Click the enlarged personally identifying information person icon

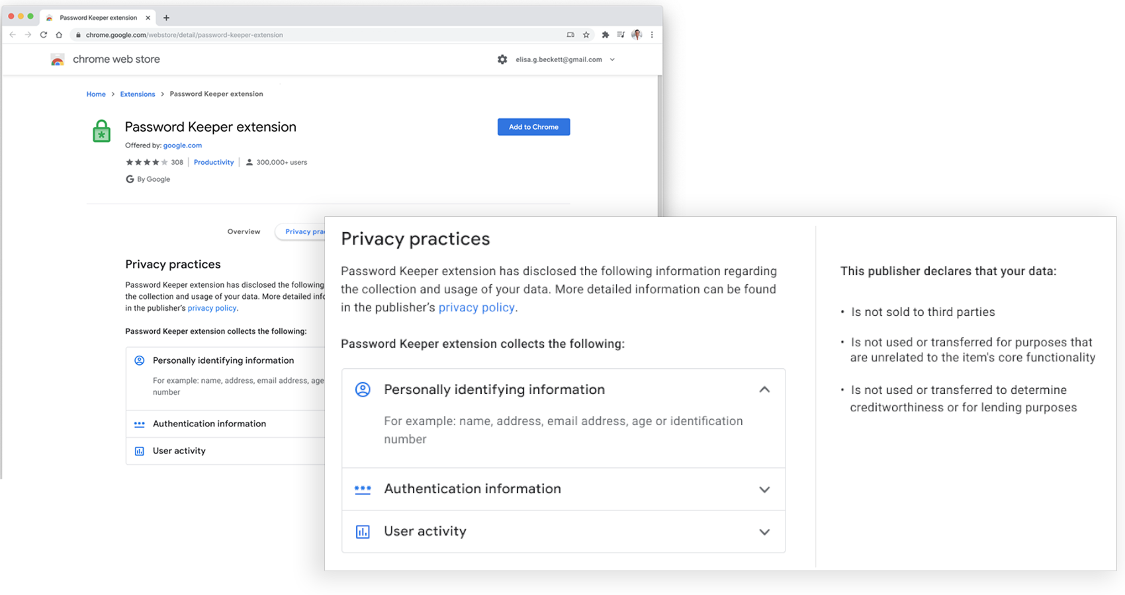363,389
